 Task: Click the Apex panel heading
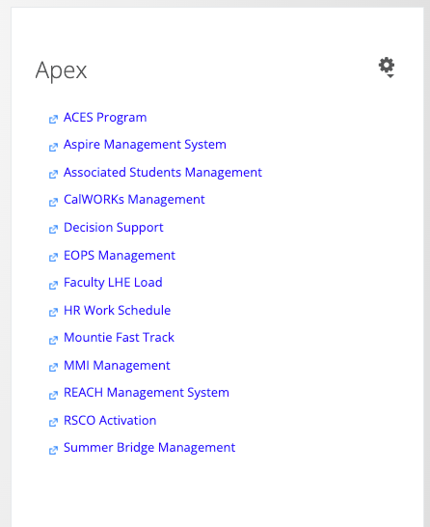click(61, 70)
